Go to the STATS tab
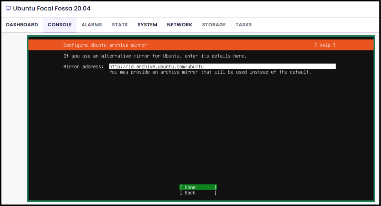Screen dimensions: 381x206 120,25
